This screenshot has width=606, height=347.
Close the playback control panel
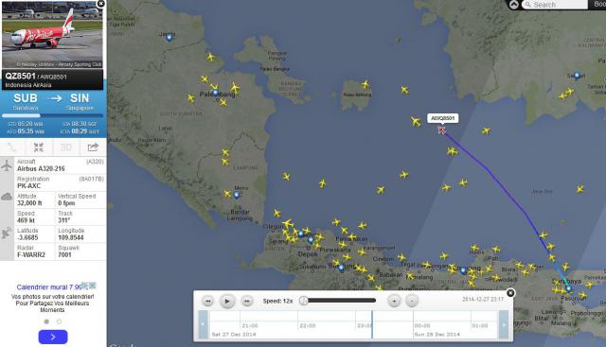[510, 293]
